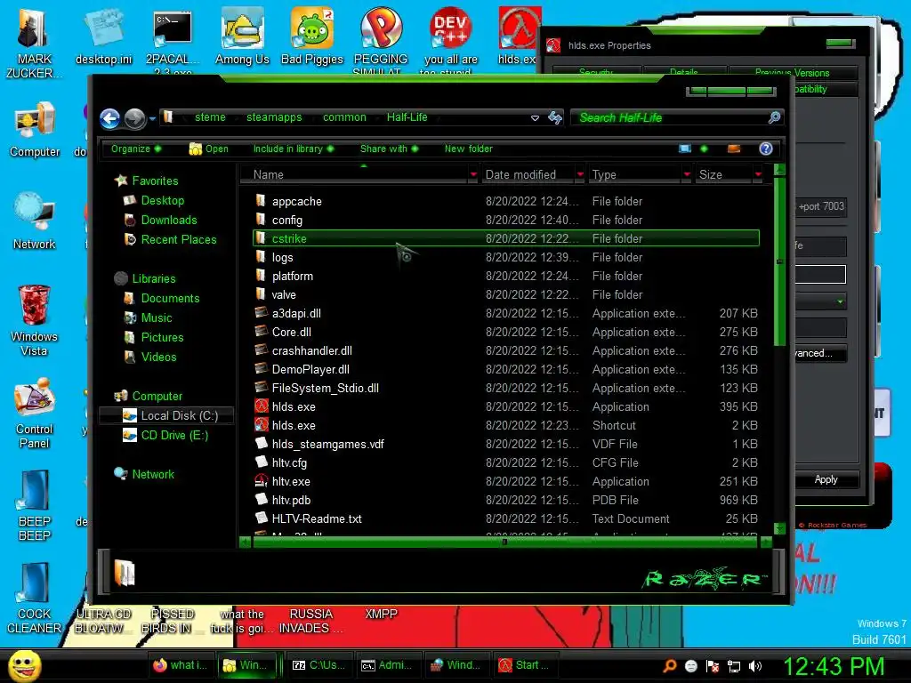Viewport: 911px width, 683px height.
Task: Click the vertical scrollbar thumb in file list
Action: (x=779, y=261)
